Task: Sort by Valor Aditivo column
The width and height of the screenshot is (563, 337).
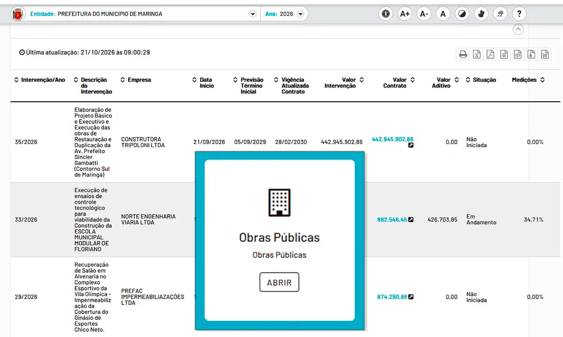Action: pyautogui.click(x=445, y=83)
